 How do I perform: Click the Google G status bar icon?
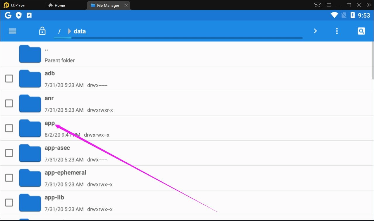pos(8,15)
